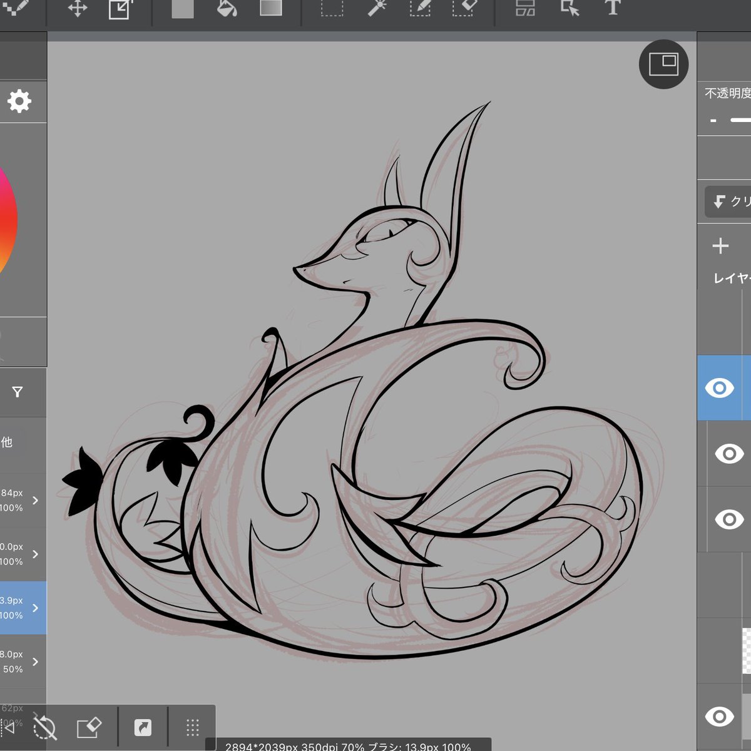Viewport: 751px width, 751px height.
Task: Select the Text tool
Action: (613, 8)
